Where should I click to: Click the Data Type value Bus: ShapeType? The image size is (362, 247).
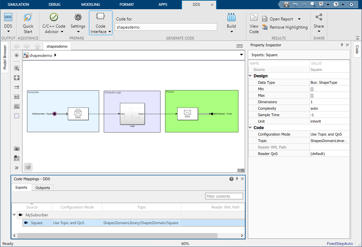[330, 82]
